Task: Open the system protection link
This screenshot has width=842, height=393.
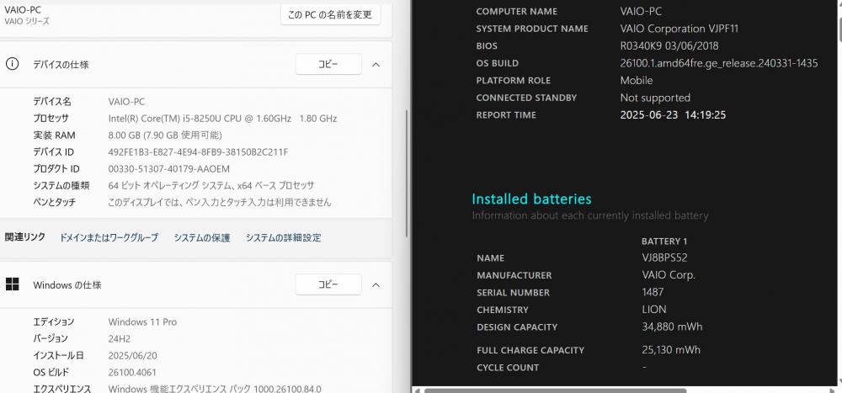Action: [202, 237]
